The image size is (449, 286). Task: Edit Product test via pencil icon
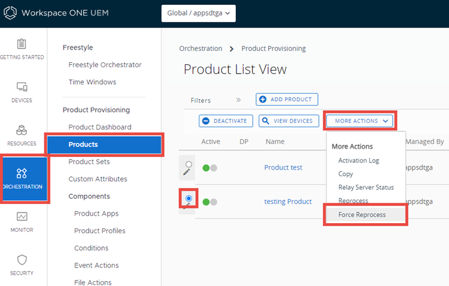[187, 172]
